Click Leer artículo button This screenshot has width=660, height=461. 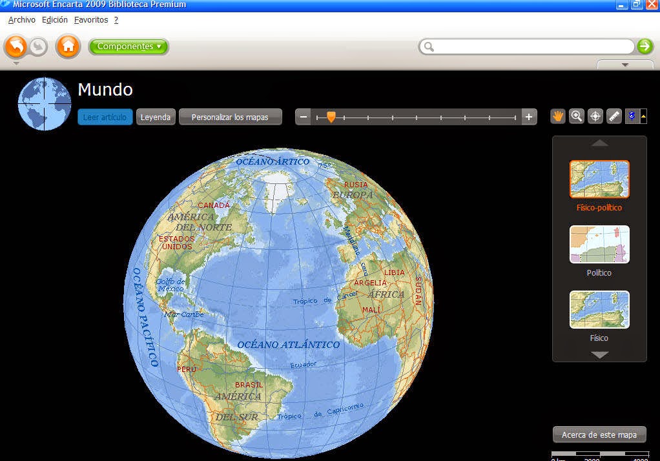(x=105, y=117)
